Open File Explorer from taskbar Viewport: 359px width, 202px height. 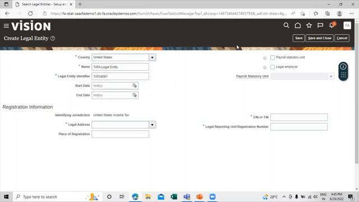click(148, 197)
